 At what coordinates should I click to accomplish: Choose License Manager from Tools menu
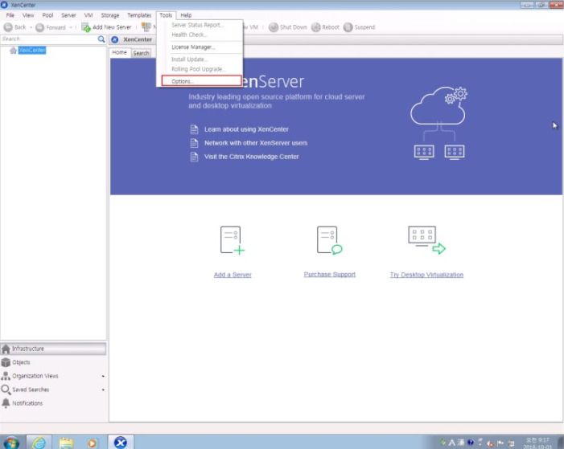pyautogui.click(x=200, y=47)
